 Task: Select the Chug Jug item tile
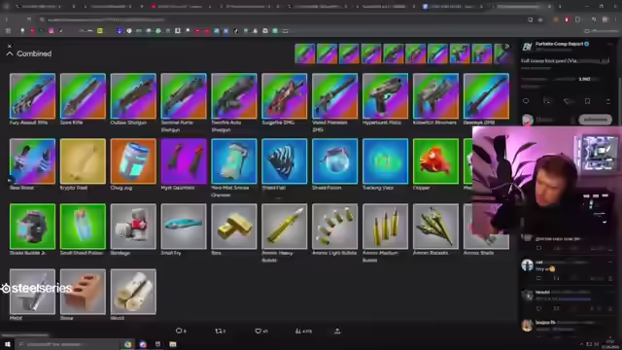(x=133, y=161)
